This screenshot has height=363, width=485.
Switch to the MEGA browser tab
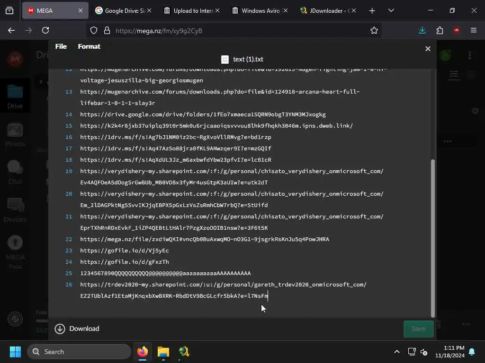tap(55, 10)
